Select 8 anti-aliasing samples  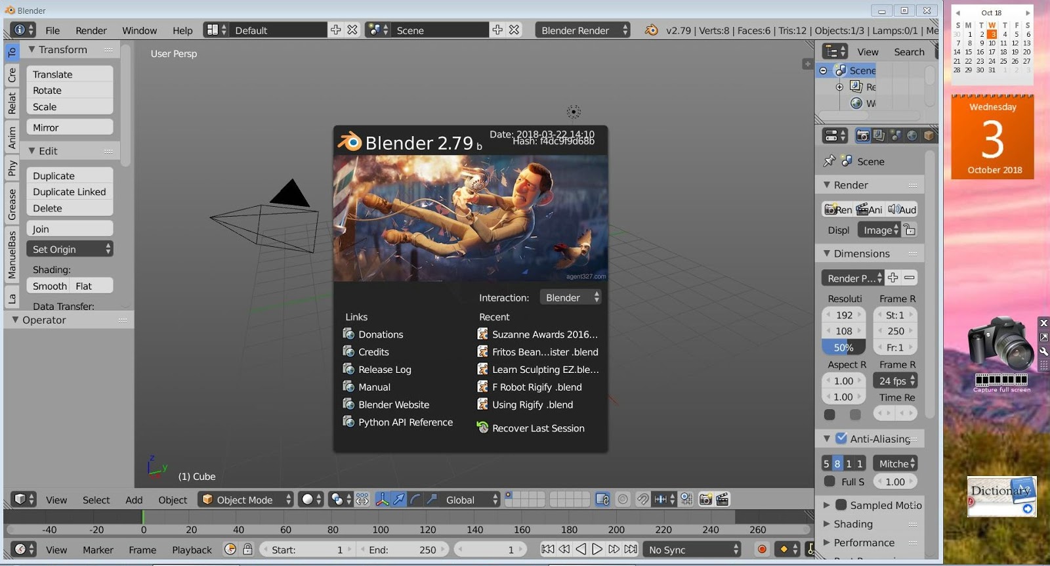click(837, 464)
